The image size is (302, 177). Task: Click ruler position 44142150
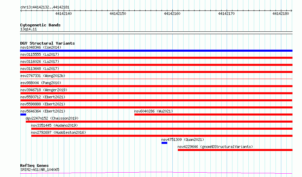(x=118, y=14)
